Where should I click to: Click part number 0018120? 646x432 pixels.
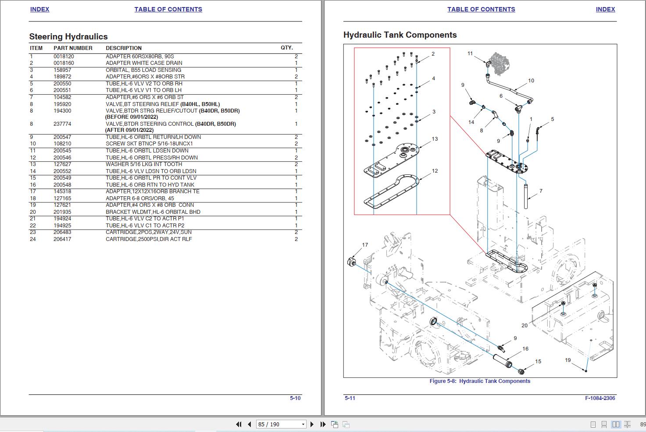pos(64,57)
